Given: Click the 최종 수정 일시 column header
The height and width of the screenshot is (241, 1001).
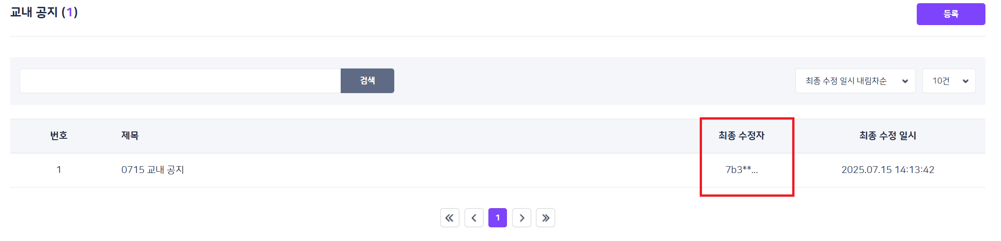Looking at the screenshot, I should point(887,136).
